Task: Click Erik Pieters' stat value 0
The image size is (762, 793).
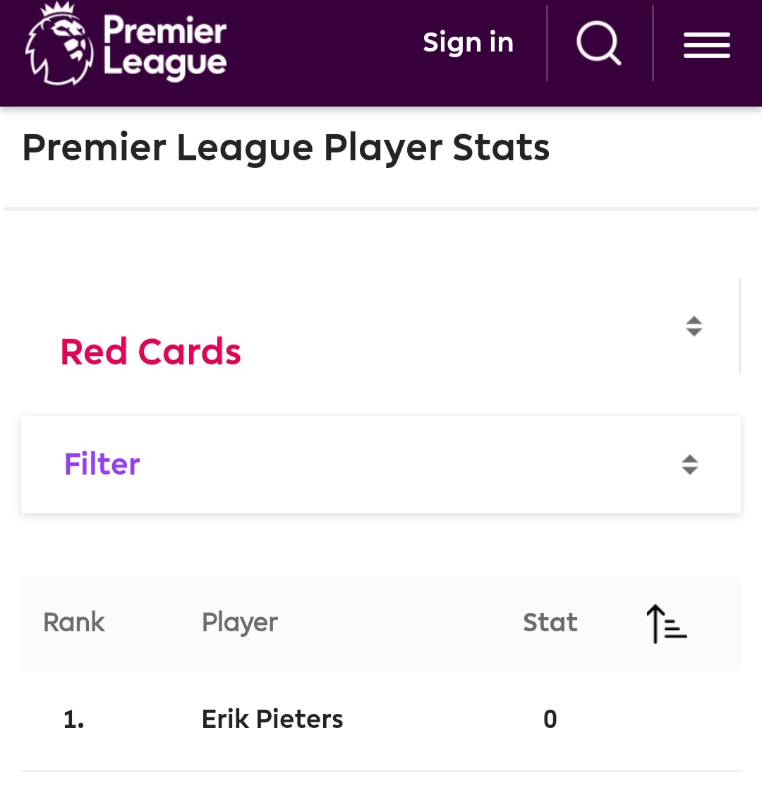Action: [x=550, y=720]
